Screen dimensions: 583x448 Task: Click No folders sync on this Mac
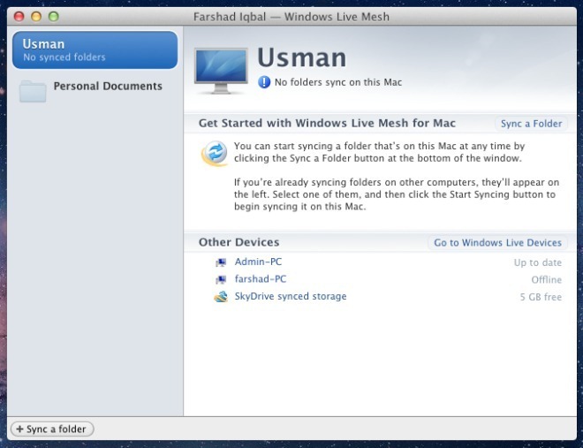[x=338, y=82]
